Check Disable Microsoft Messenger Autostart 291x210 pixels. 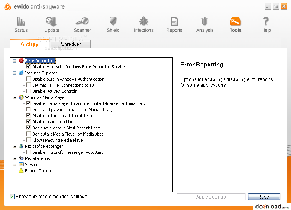[x=28, y=152]
